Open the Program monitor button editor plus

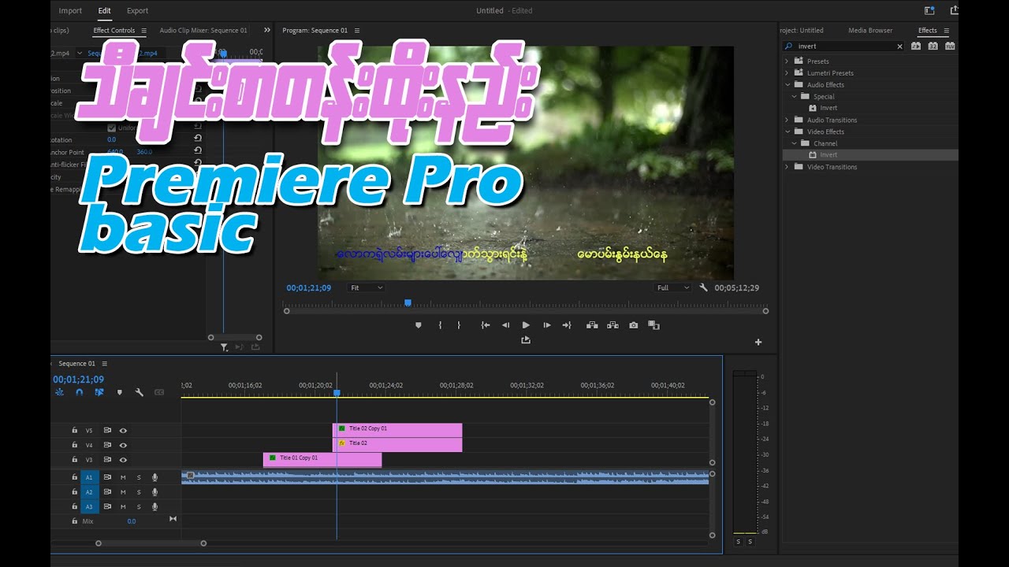(758, 342)
